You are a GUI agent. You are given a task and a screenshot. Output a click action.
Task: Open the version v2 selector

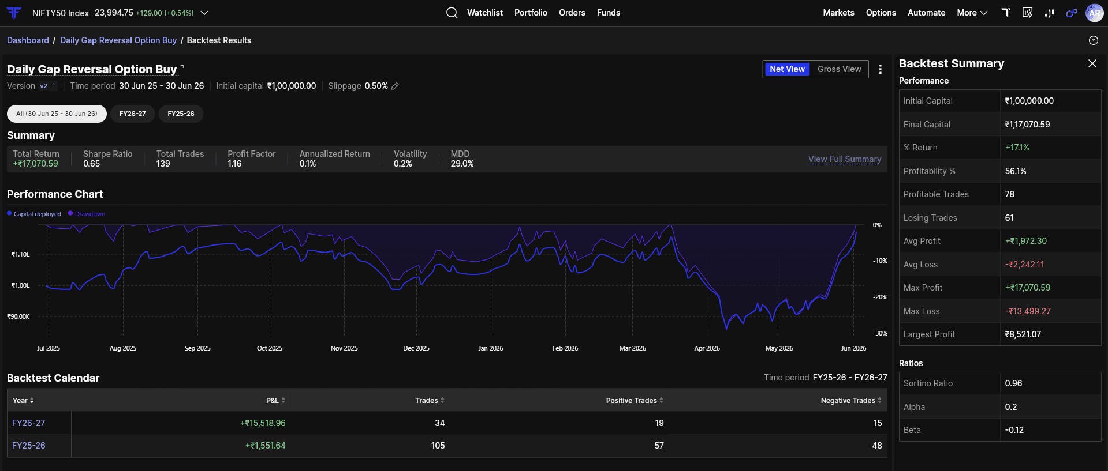tap(47, 86)
